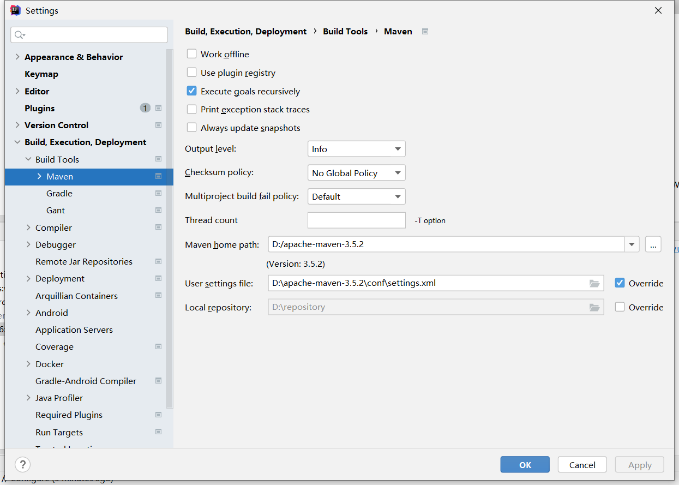The image size is (679, 485).
Task: Click the project icon next to Plugins
Action: tap(158, 108)
